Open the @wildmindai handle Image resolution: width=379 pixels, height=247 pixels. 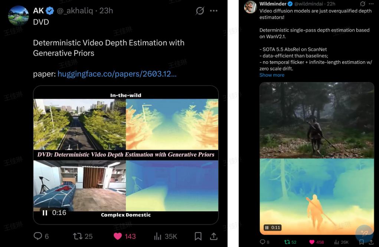click(309, 4)
